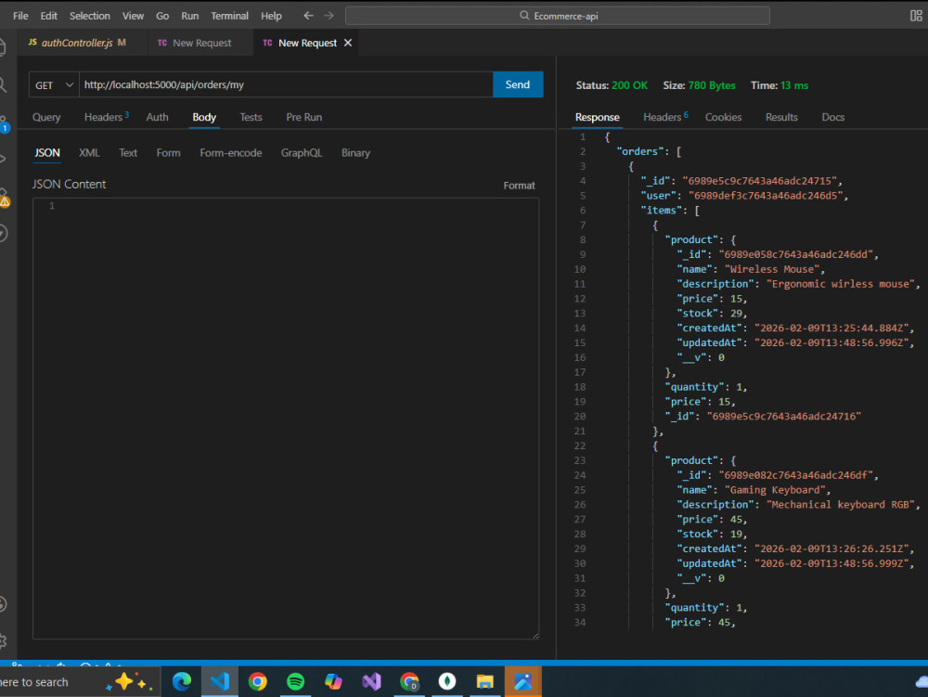Click the Status 200 OK text

(x=612, y=85)
